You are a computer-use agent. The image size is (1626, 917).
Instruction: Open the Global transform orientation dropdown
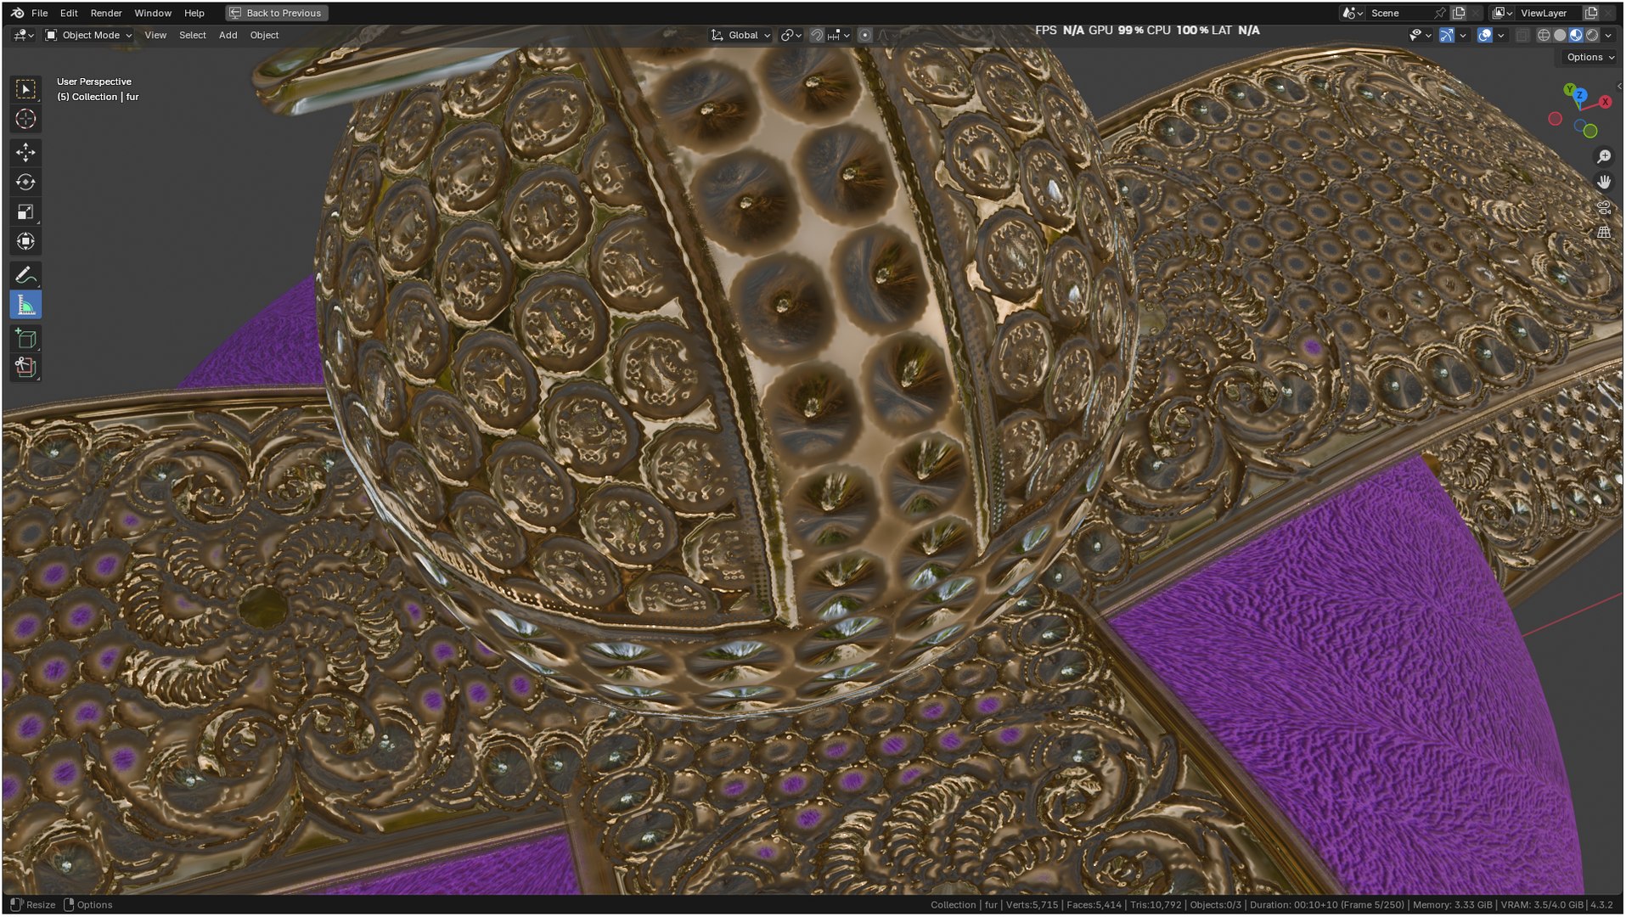(740, 35)
